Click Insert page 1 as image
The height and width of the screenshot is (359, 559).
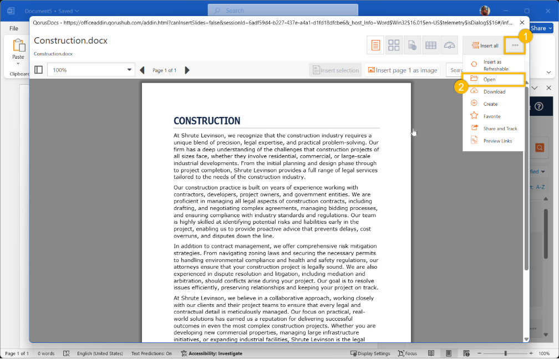click(403, 70)
